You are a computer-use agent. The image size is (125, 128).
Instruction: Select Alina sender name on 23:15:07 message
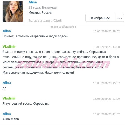(7, 83)
